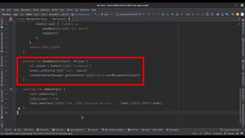The width and height of the screenshot is (245, 138).
Task: Click the orange account avatar icon
Action: 238,14
